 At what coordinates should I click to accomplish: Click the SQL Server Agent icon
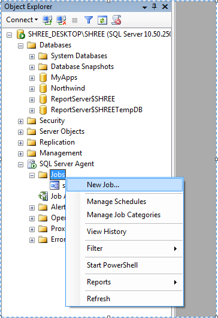pos(32,164)
